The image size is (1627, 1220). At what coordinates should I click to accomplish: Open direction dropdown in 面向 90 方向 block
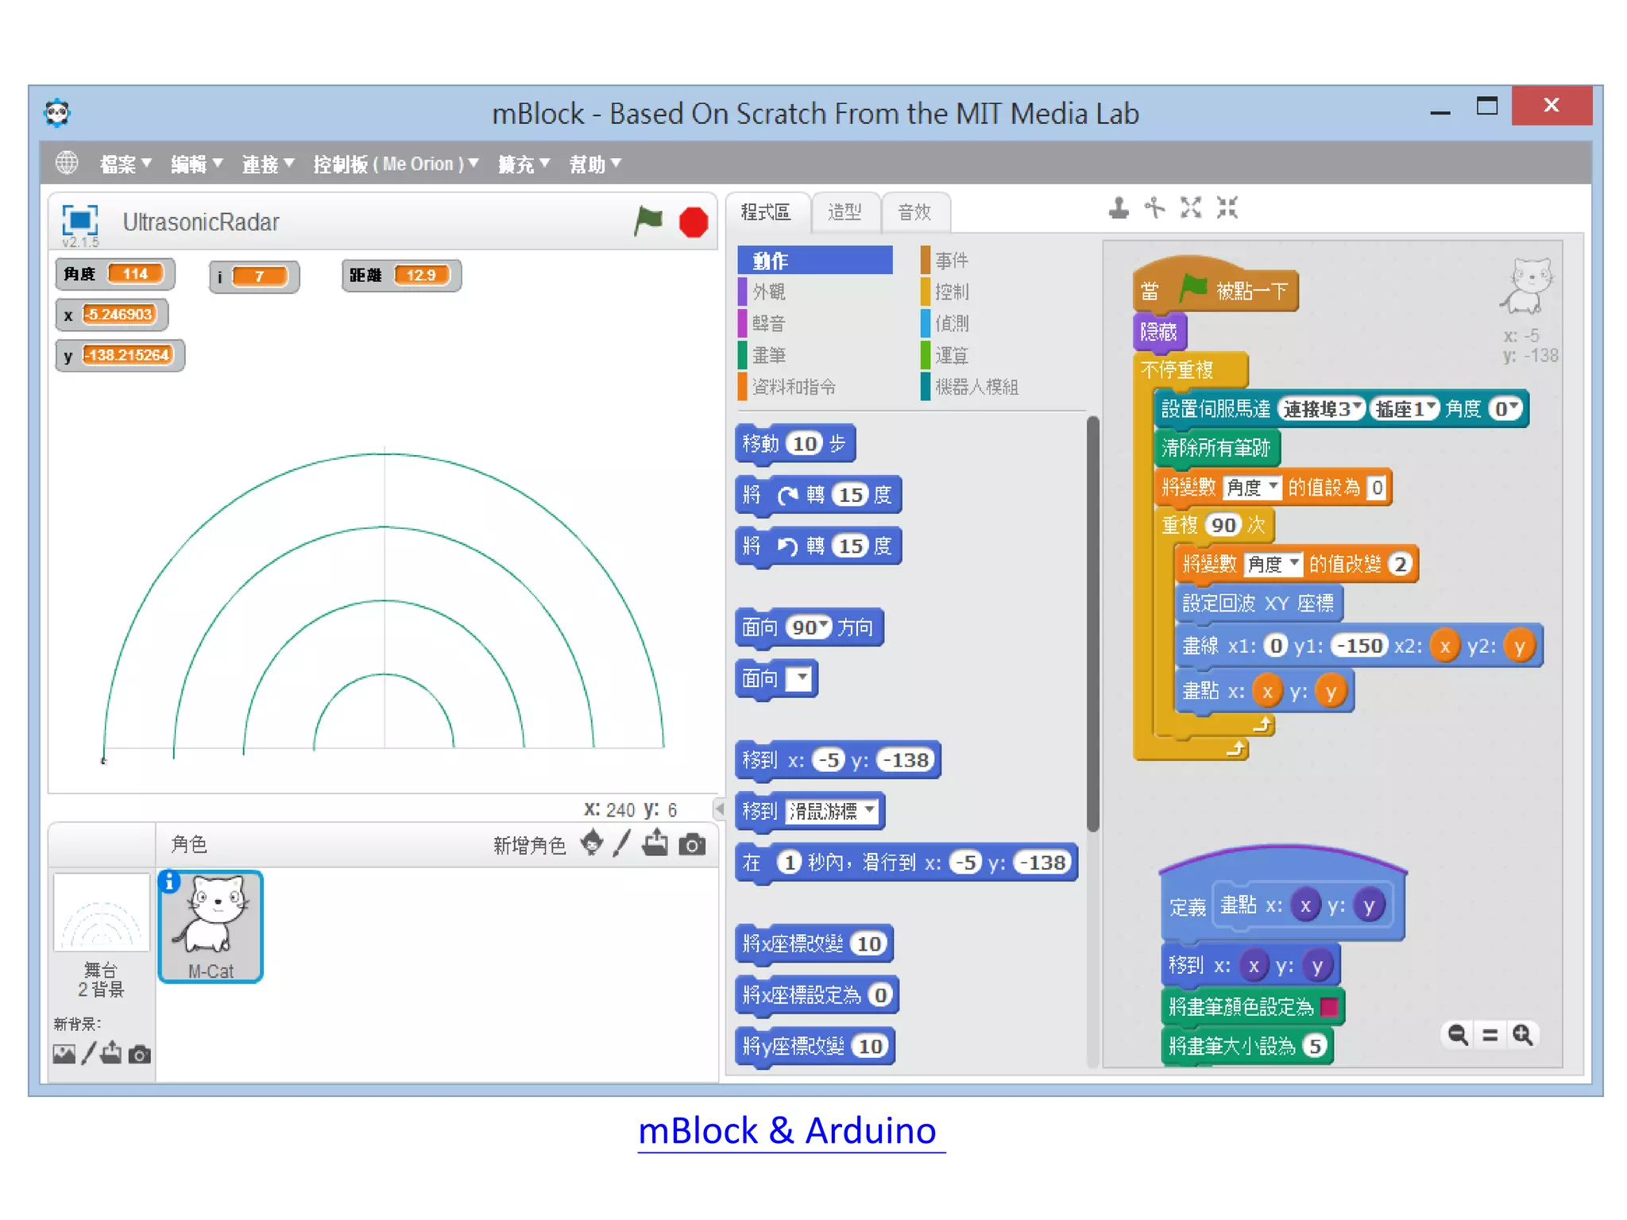click(824, 627)
